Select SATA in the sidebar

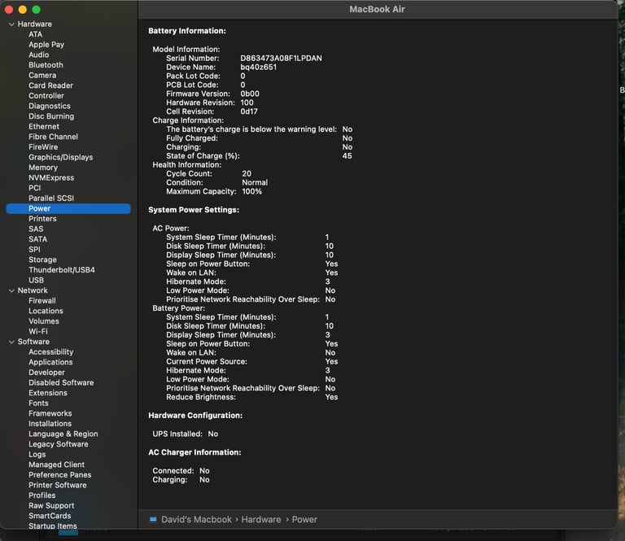coord(38,239)
